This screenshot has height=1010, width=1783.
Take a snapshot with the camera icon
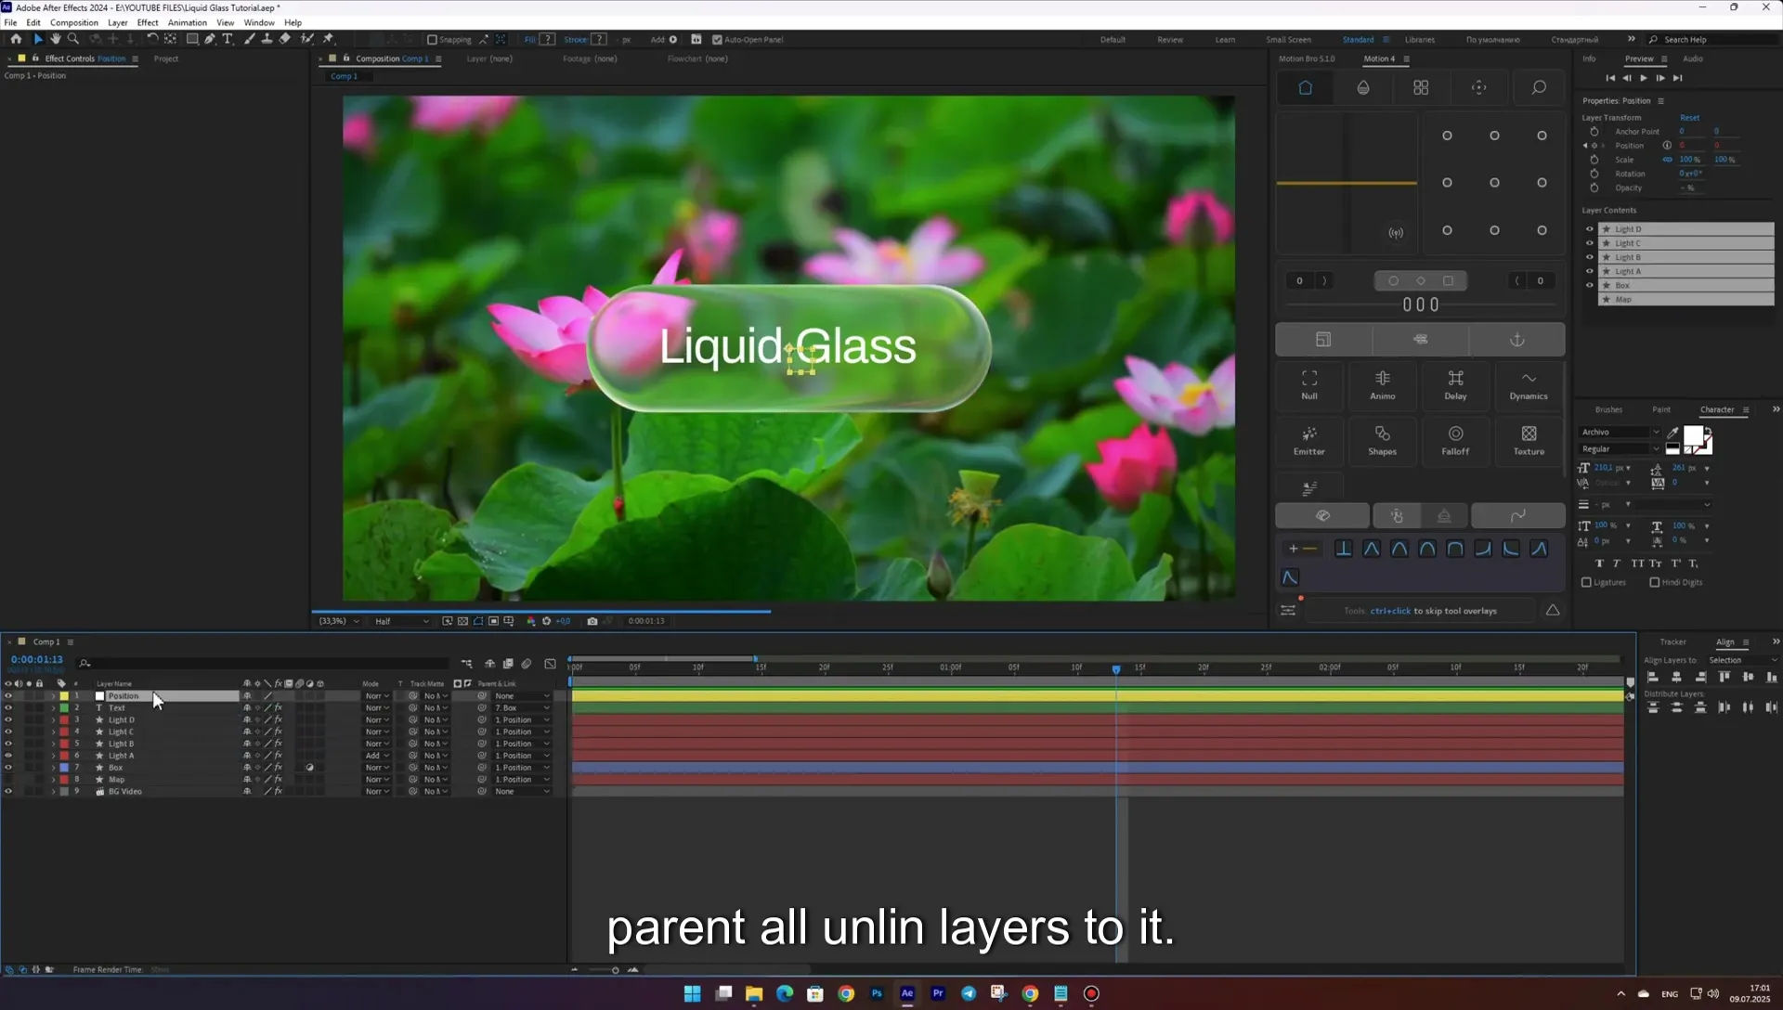click(x=592, y=621)
